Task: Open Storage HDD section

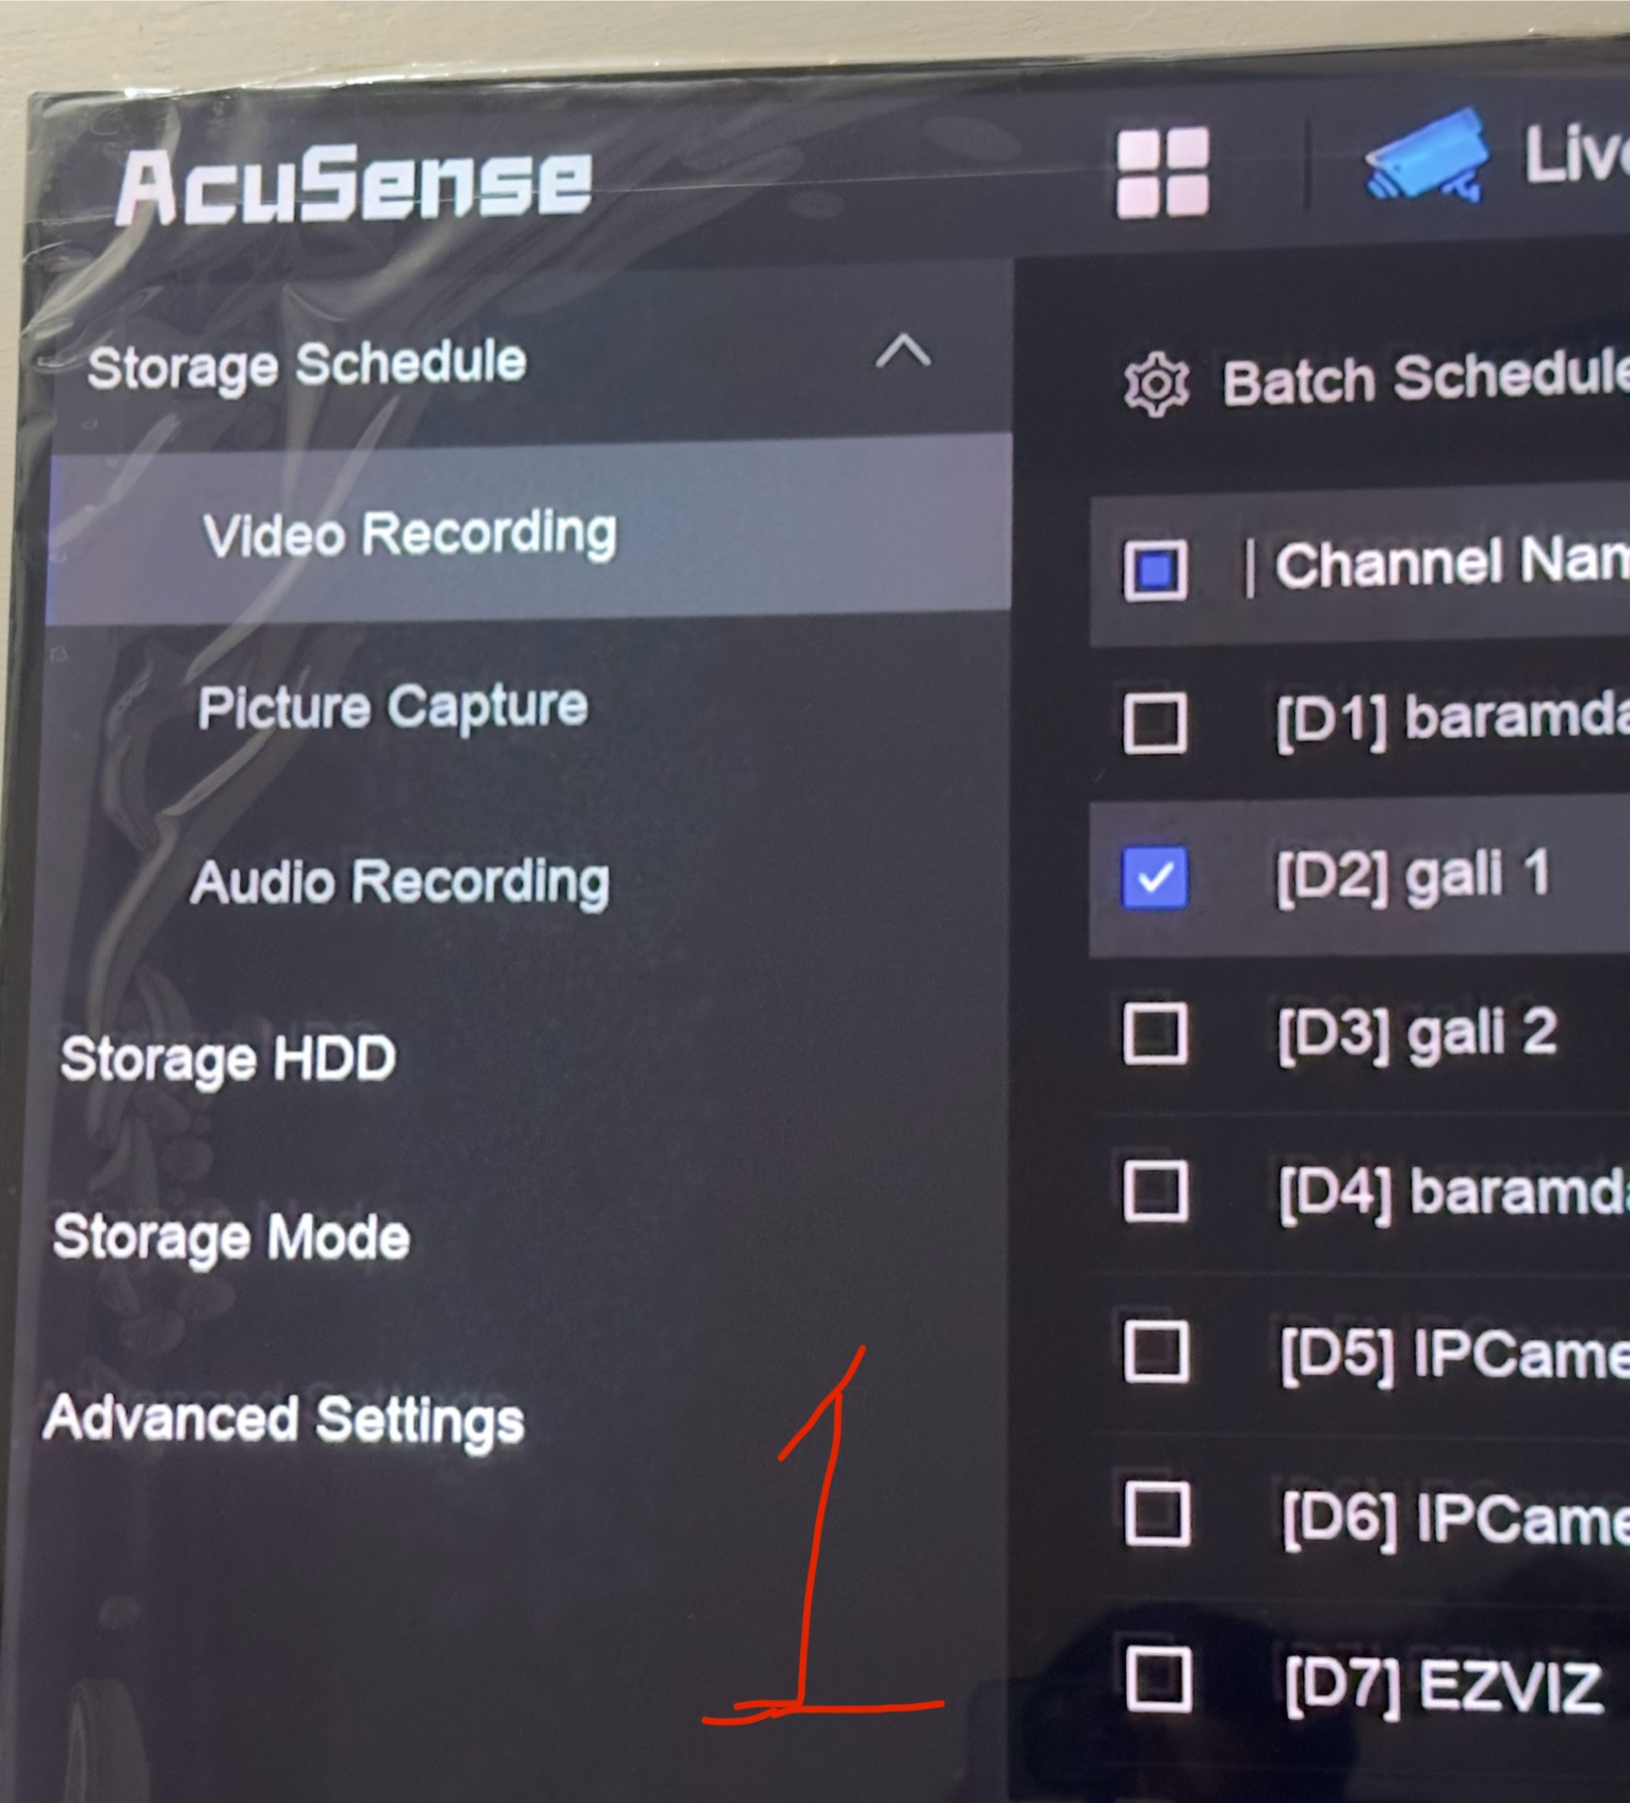Action: tap(228, 1058)
